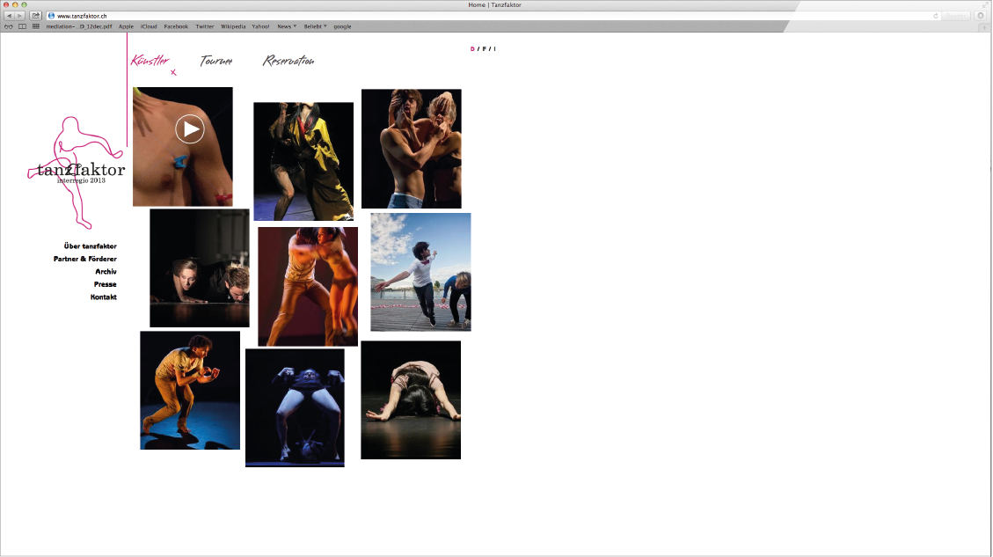
Task: Go back with the browser back arrow
Action: [x=9, y=16]
